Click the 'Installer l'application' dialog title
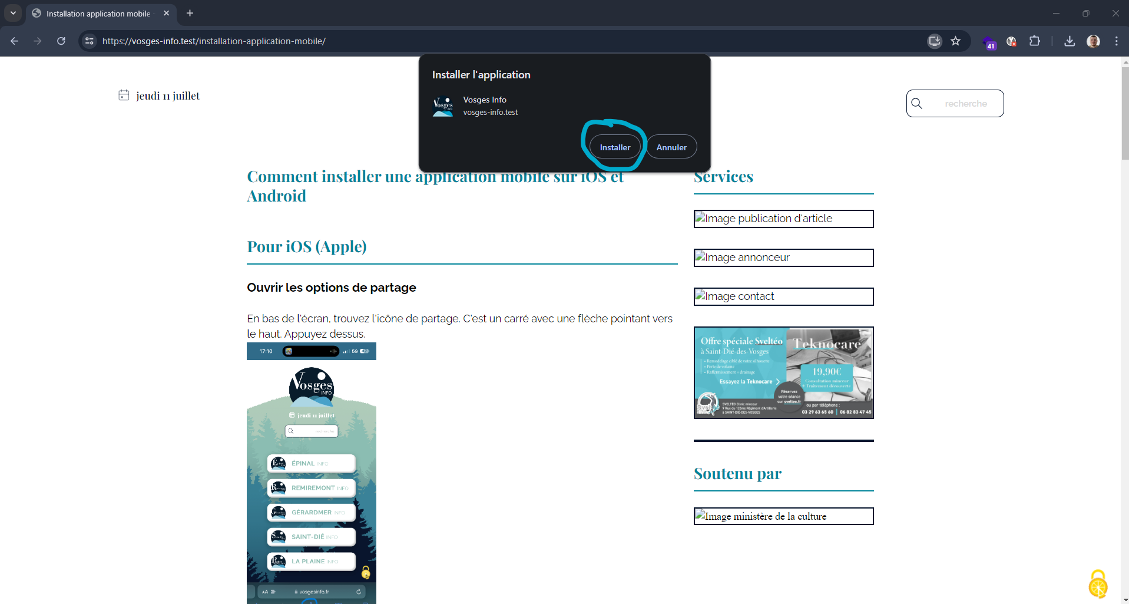 (x=481, y=75)
